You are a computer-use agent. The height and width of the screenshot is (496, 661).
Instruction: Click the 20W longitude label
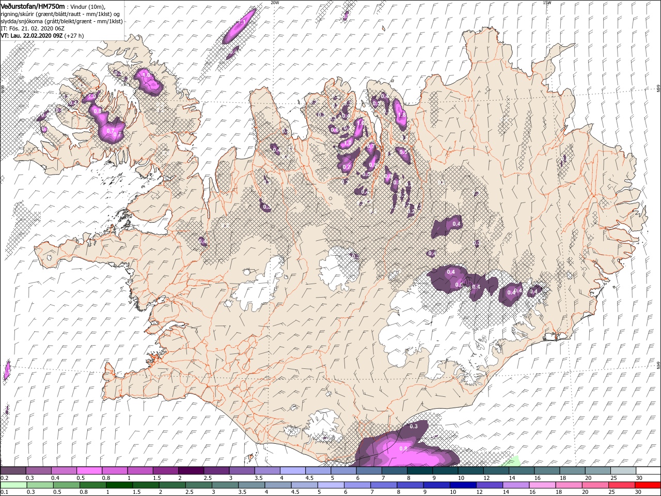pyautogui.click(x=275, y=3)
